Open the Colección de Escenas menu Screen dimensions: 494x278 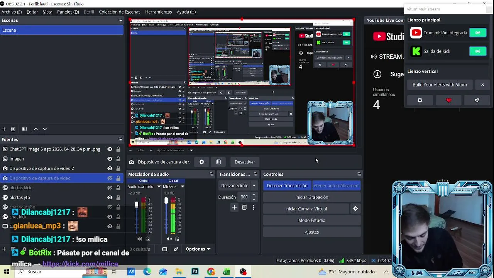click(120, 12)
